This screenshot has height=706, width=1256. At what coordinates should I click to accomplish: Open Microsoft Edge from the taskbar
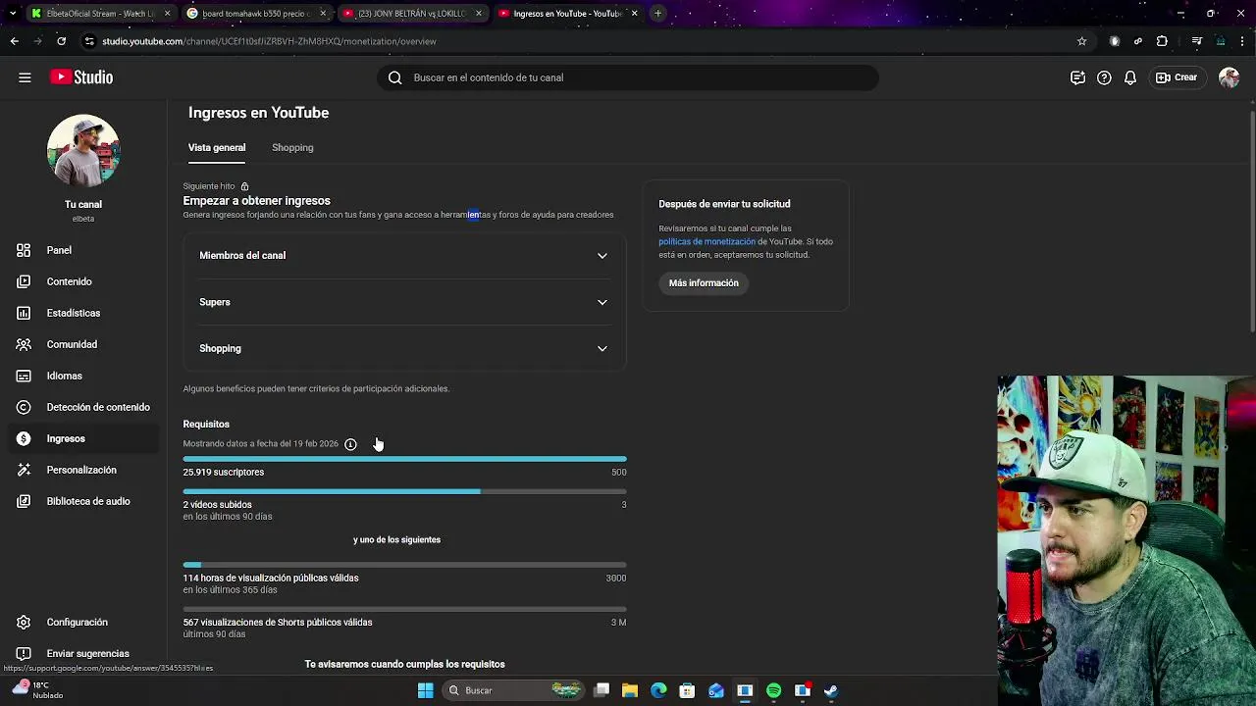[658, 690]
